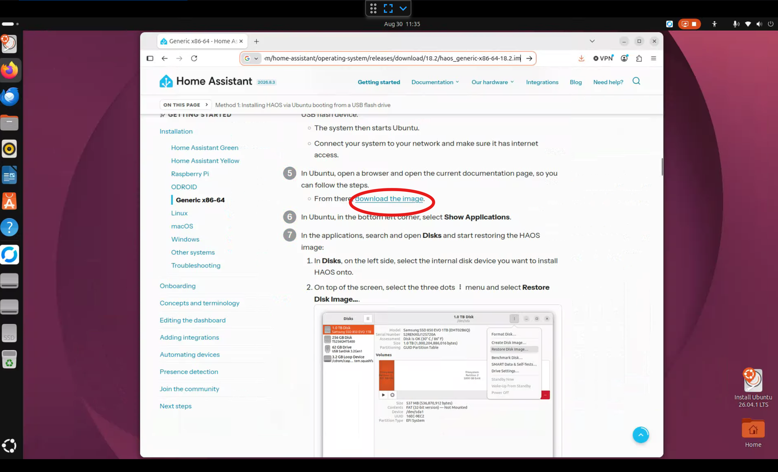Open LibreOffice Writer from the dock
The image size is (778, 472).
click(x=9, y=175)
